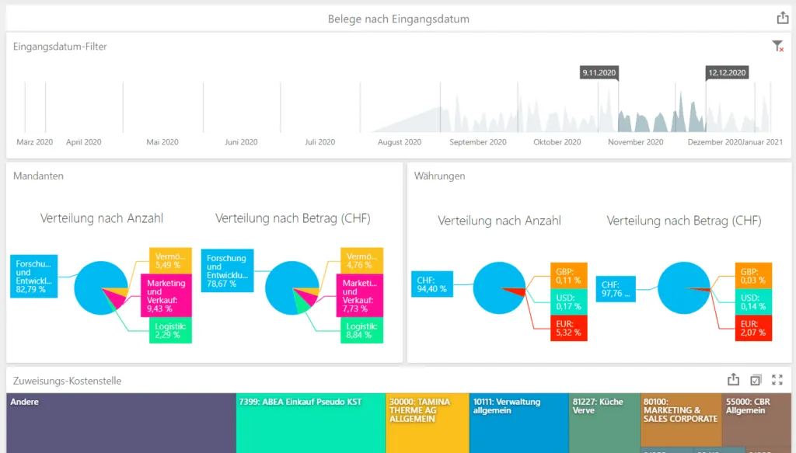
Task: Enable multi-select mode in Zuweisungs-Kostenstelle panel
Action: (755, 379)
